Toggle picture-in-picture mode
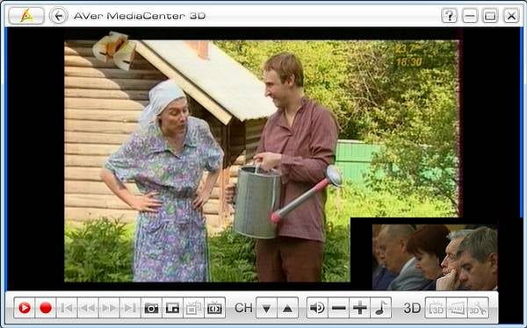 pos(173,308)
